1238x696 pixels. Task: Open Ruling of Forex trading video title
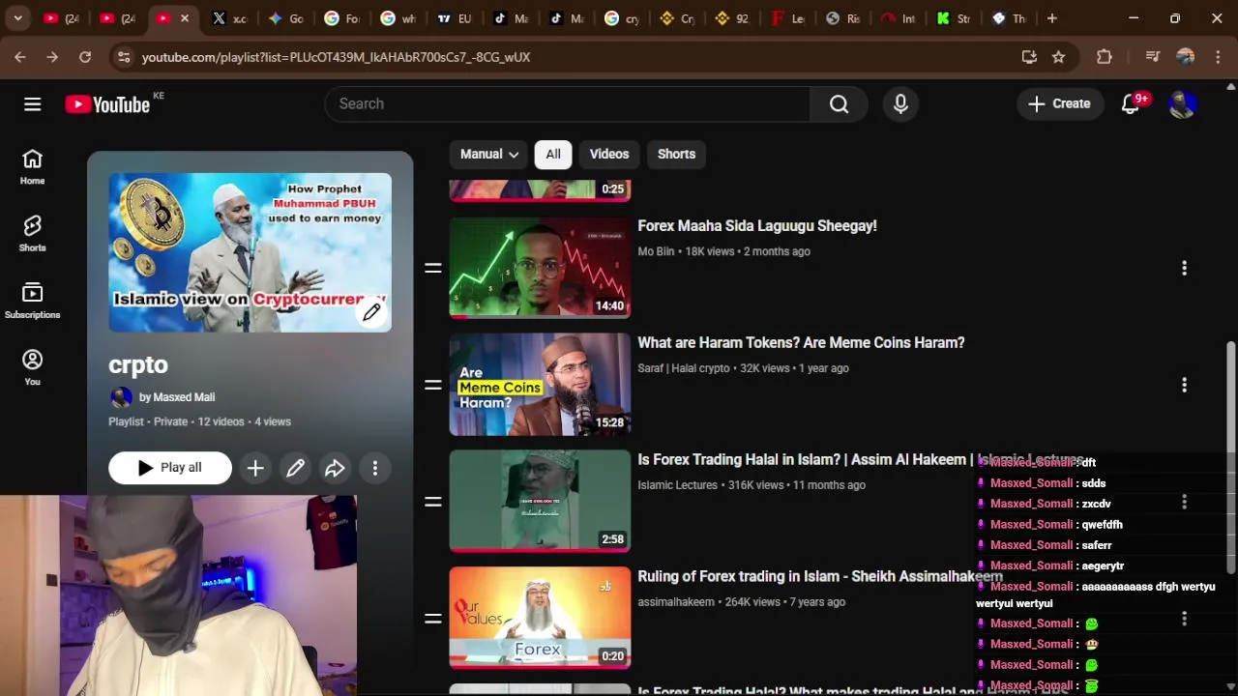820,576
